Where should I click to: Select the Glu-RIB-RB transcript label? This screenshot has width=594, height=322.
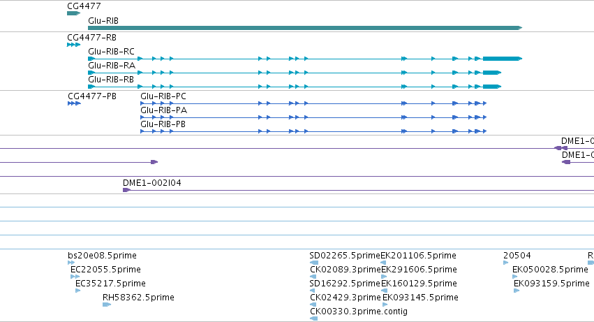[111, 80]
